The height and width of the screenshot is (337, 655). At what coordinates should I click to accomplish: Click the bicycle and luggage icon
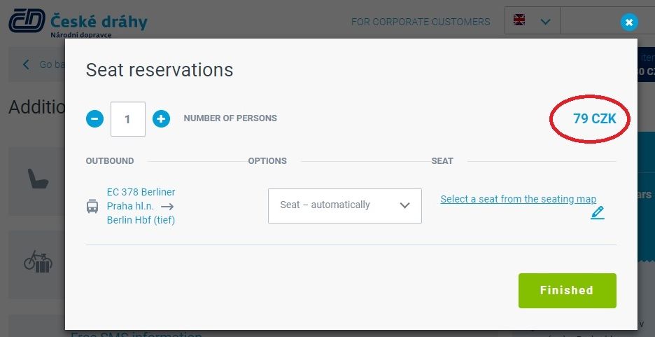tap(38, 262)
